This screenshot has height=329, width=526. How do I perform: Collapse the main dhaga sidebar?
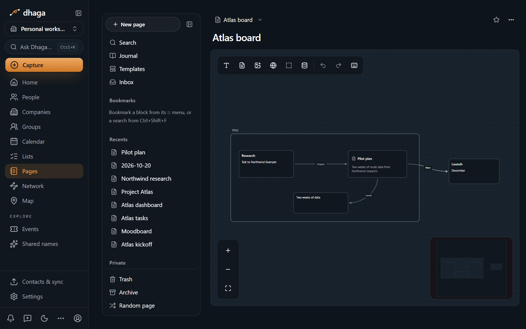pos(78,13)
